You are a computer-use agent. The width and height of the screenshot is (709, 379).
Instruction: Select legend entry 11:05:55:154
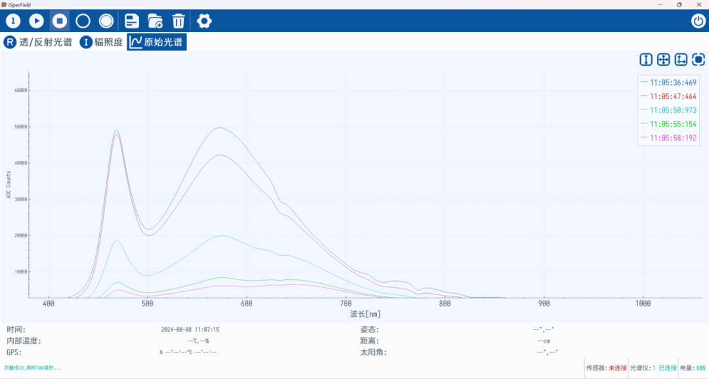click(668, 124)
